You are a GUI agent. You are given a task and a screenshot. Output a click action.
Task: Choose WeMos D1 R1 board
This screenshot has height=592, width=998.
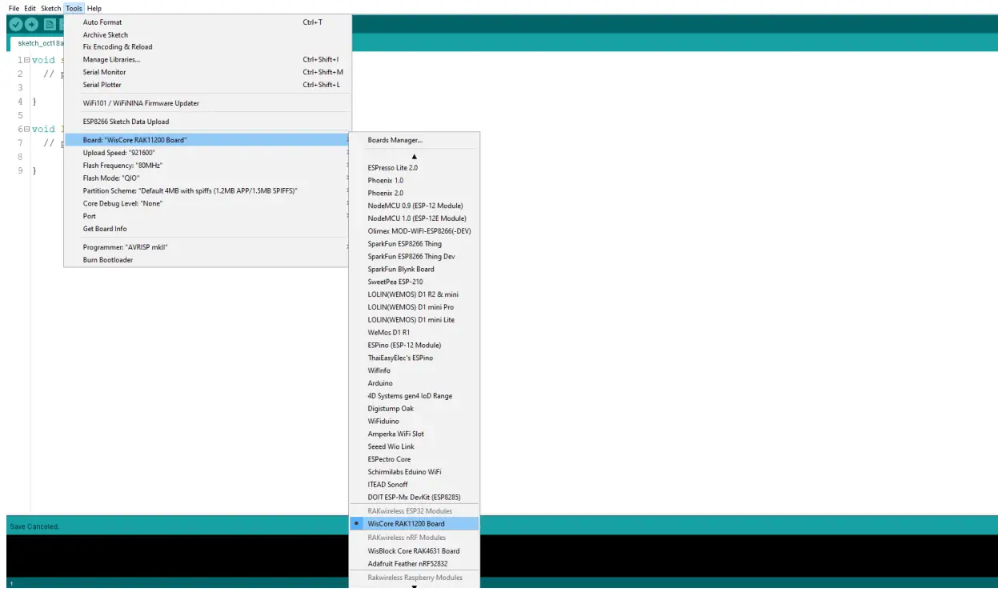415,333
